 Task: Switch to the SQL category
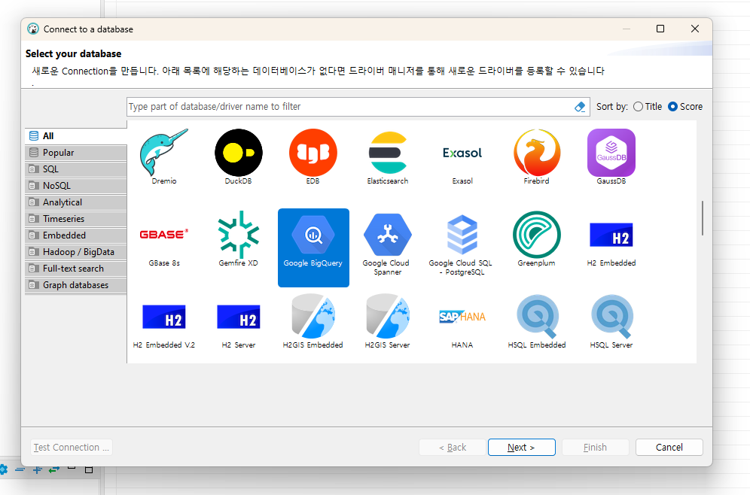(75, 169)
